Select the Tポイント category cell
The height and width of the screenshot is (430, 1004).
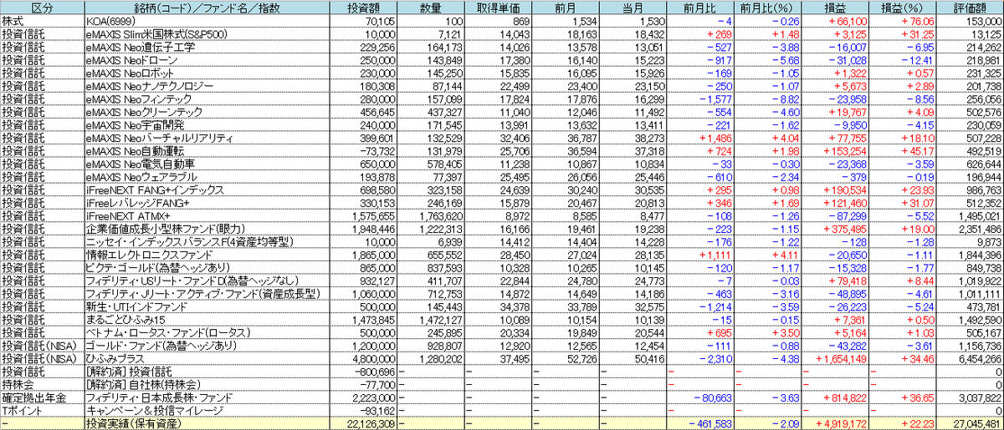tap(42, 410)
